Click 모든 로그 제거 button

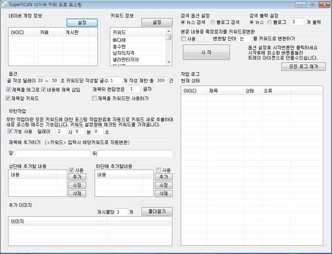pyautogui.click(x=304, y=67)
